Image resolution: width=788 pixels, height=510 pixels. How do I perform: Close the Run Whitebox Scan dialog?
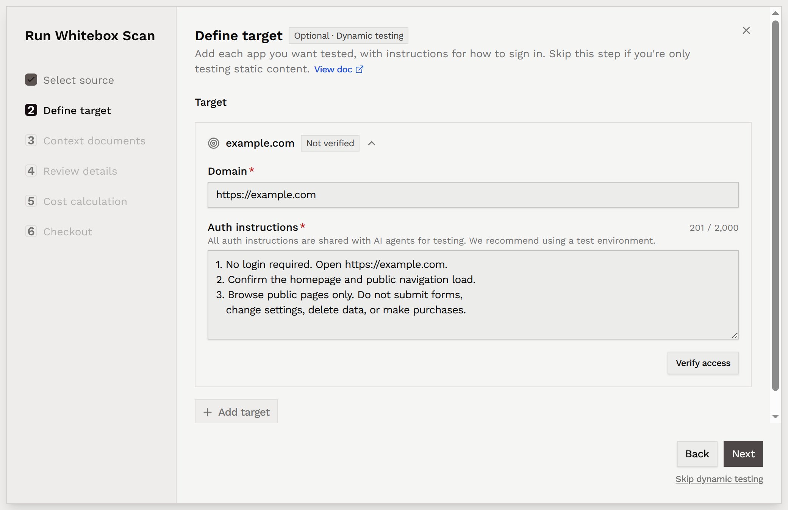coord(746,30)
